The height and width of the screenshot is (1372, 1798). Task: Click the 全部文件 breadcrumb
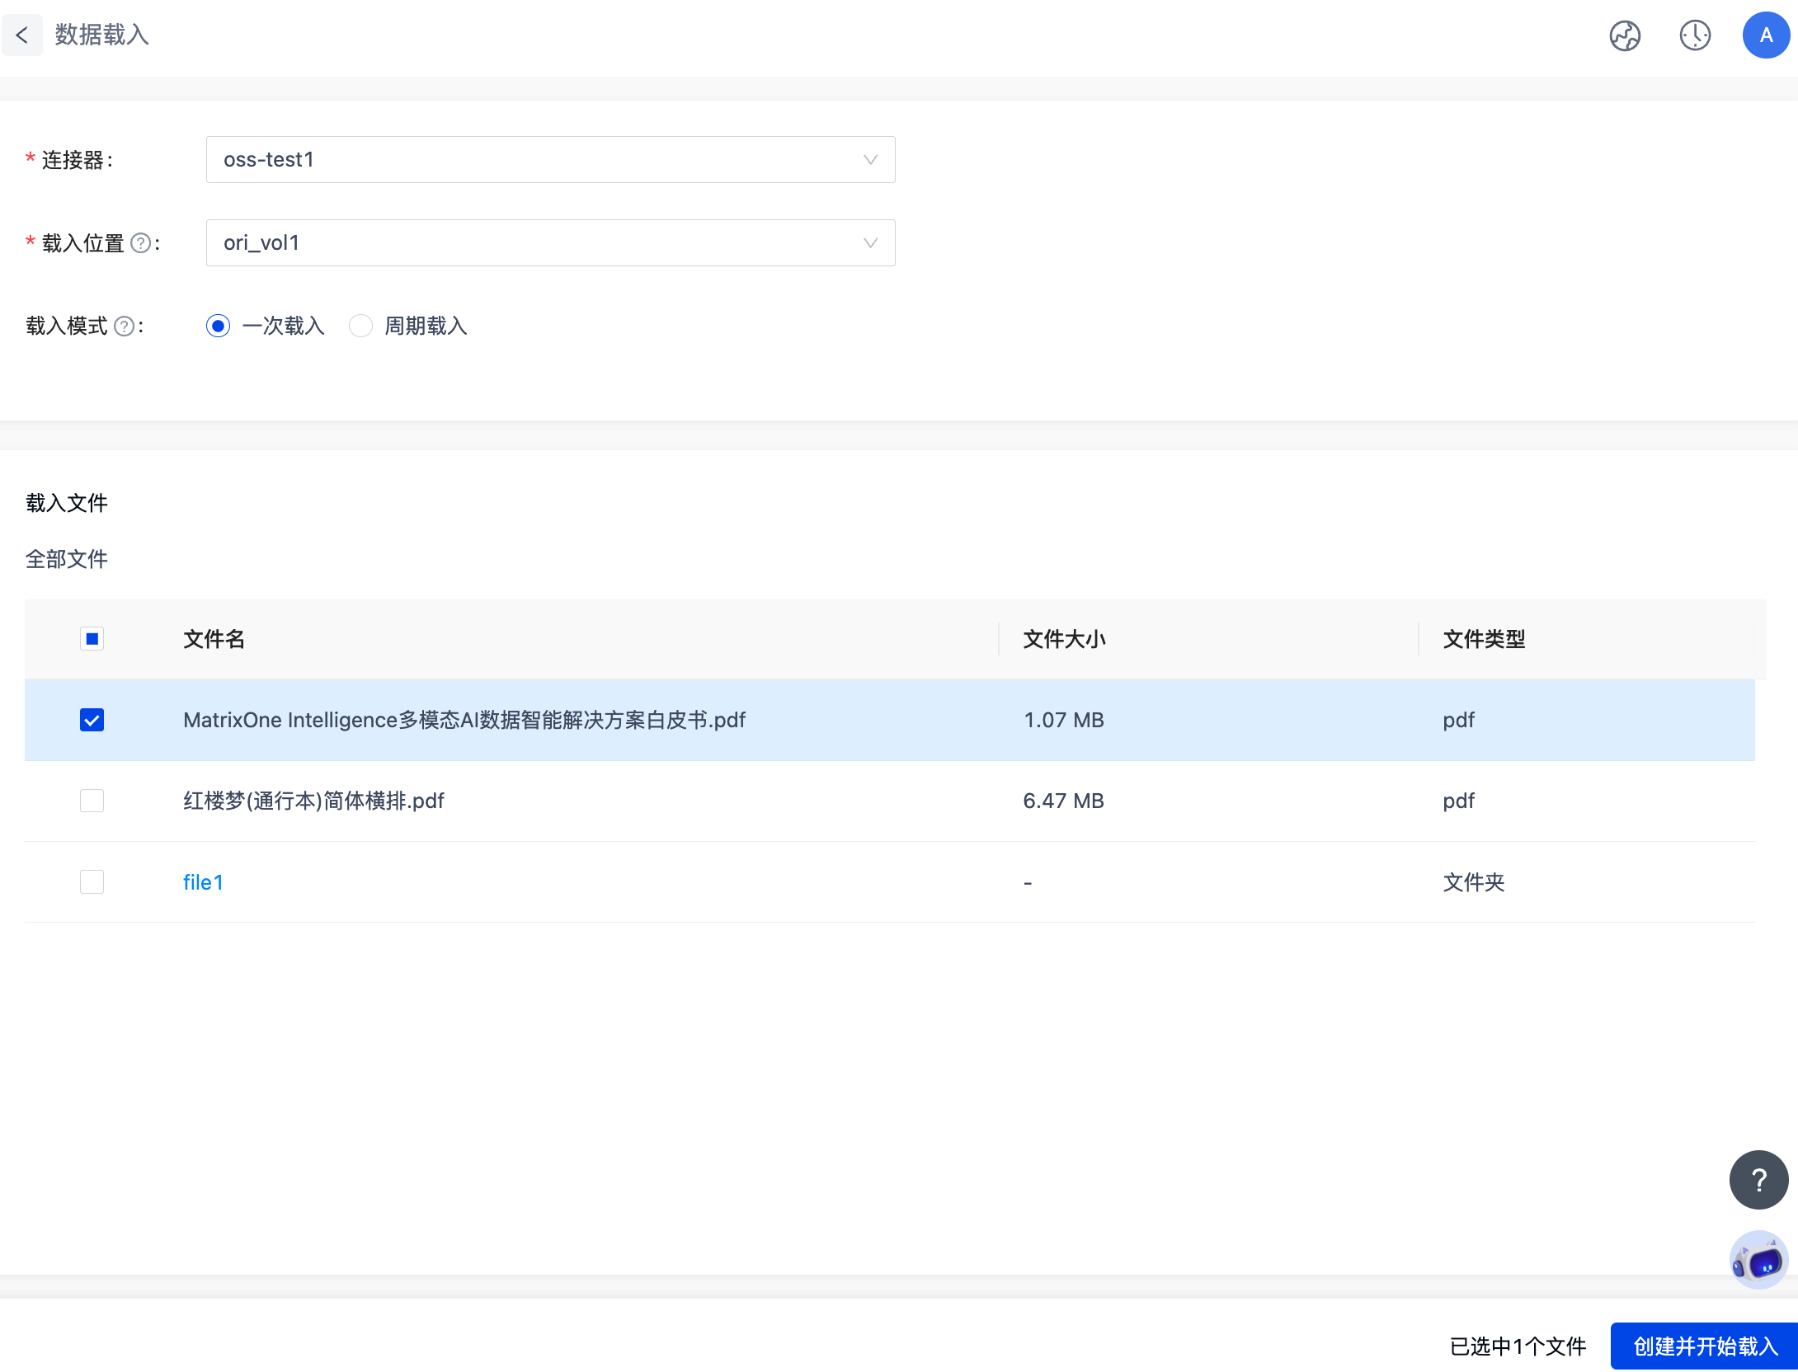click(67, 559)
